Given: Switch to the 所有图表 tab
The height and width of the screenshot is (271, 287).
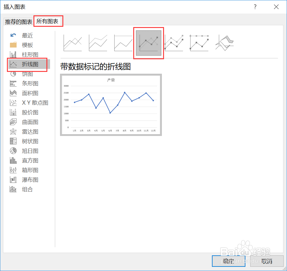Looking at the screenshot, I should 47,21.
